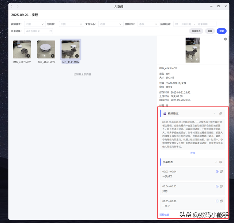Click the 开始日期 date field
Screen dimensions: 234x223
tap(186, 24)
